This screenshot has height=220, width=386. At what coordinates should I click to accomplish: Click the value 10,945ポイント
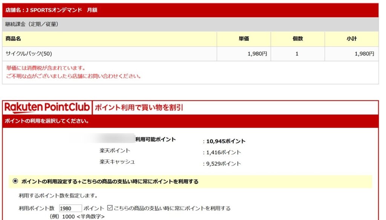[x=226, y=141]
